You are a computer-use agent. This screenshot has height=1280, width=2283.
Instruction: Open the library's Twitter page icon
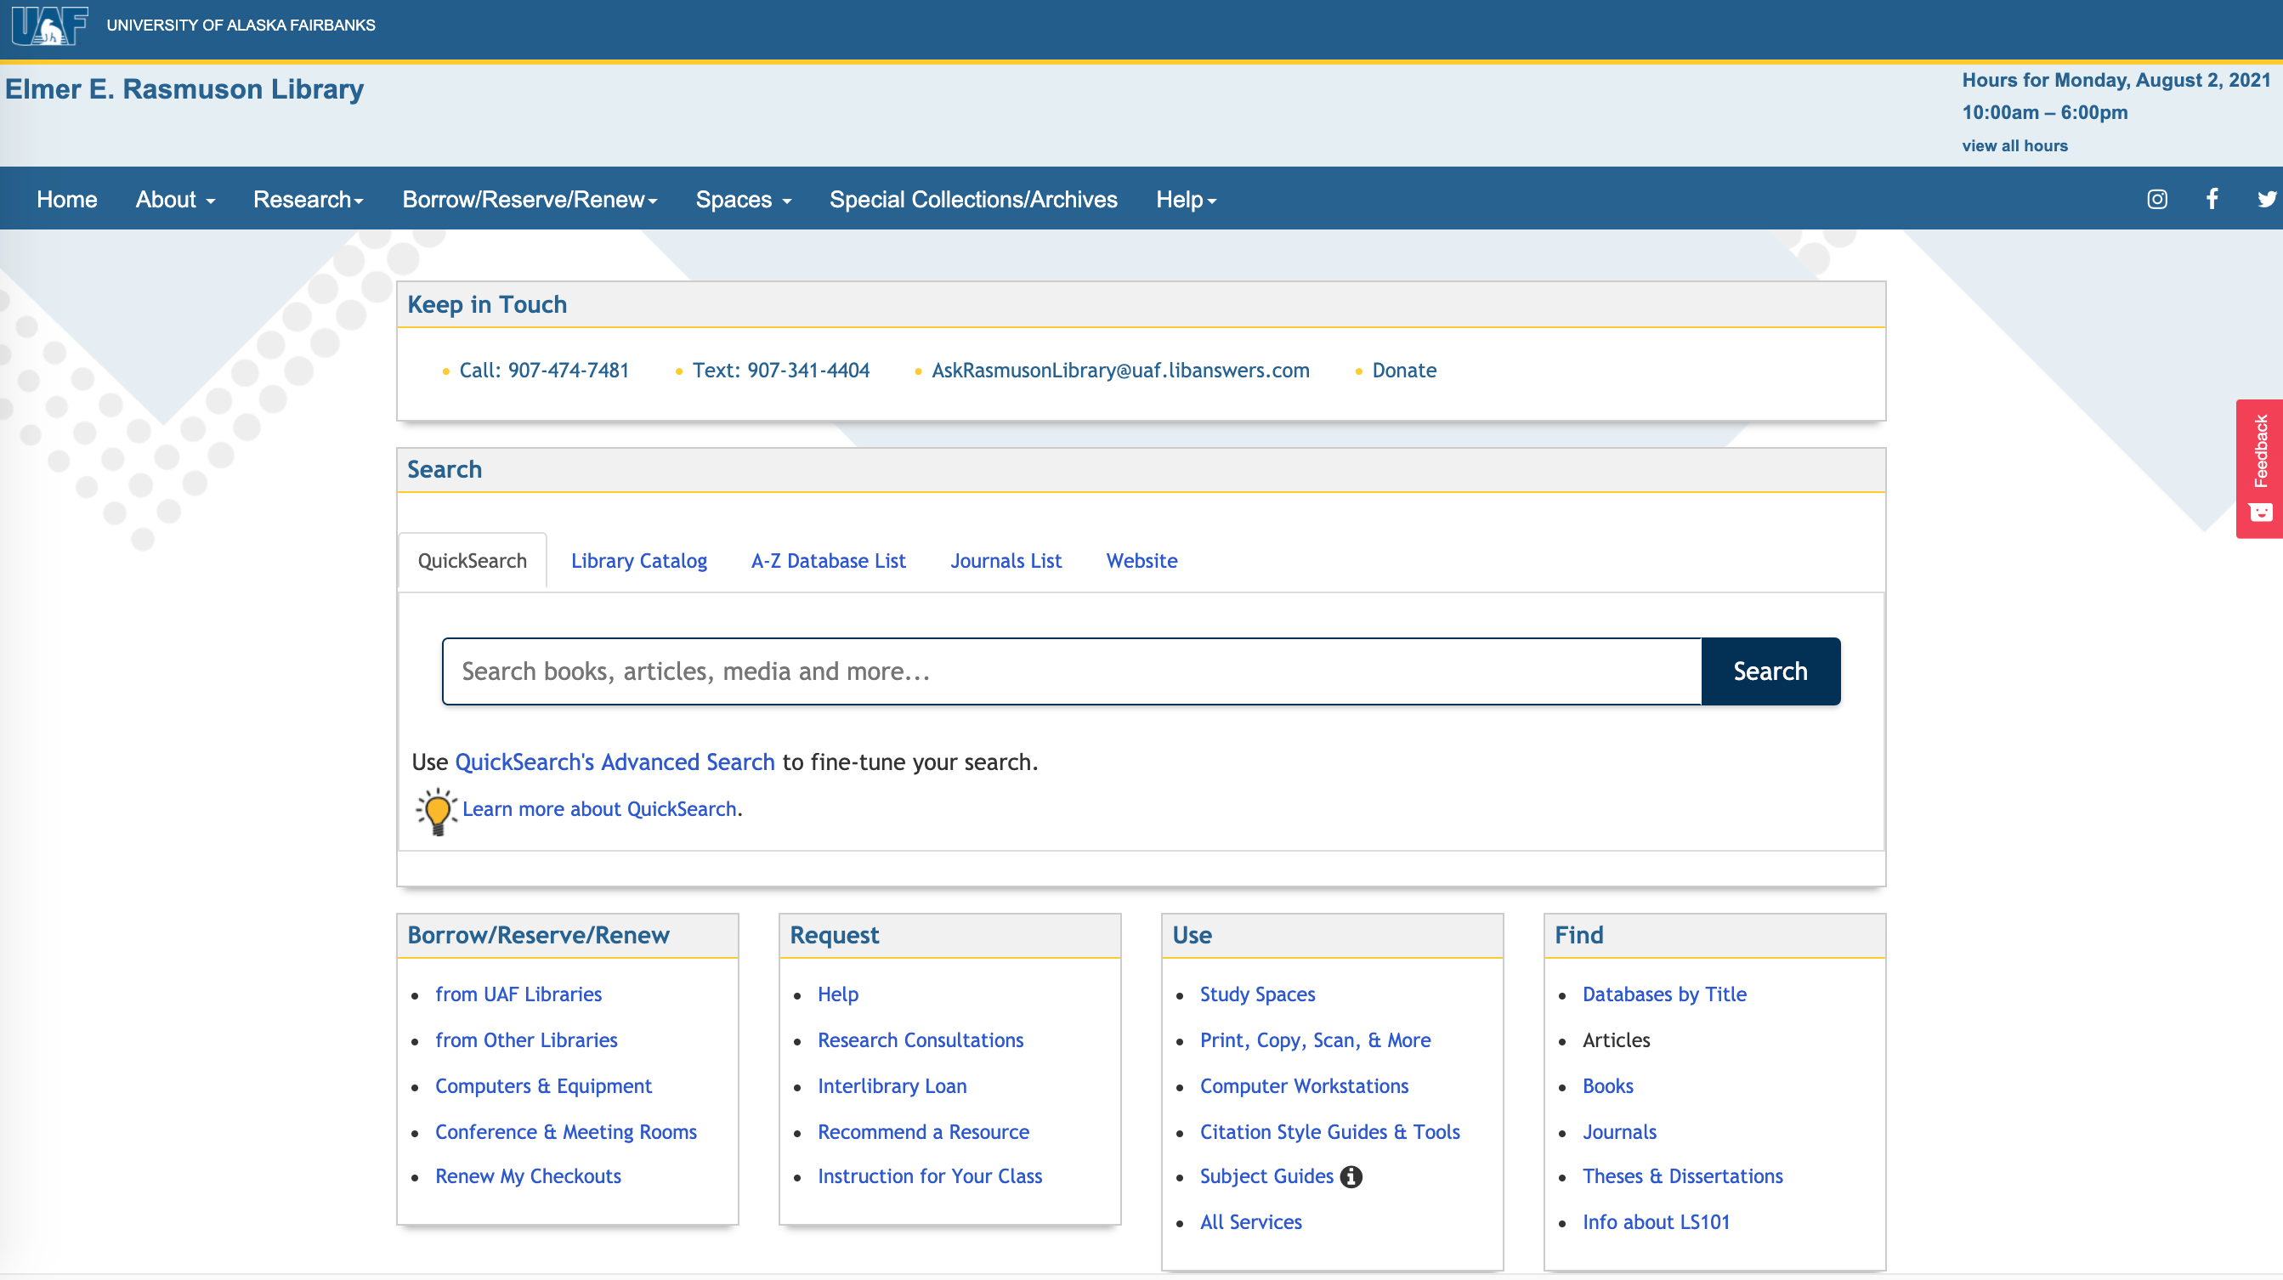tap(2266, 200)
